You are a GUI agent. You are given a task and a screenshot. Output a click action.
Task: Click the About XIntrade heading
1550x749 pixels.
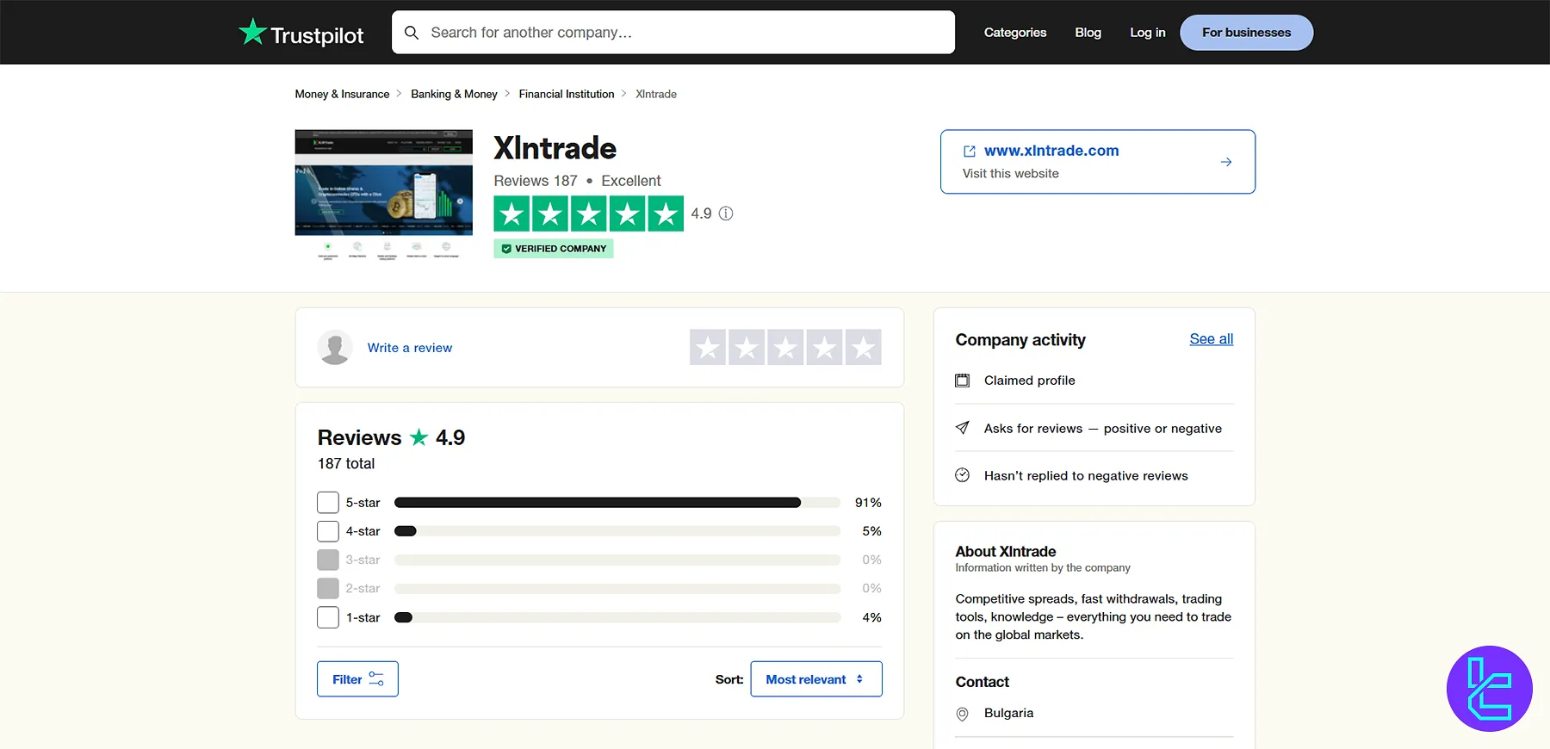tap(1005, 551)
